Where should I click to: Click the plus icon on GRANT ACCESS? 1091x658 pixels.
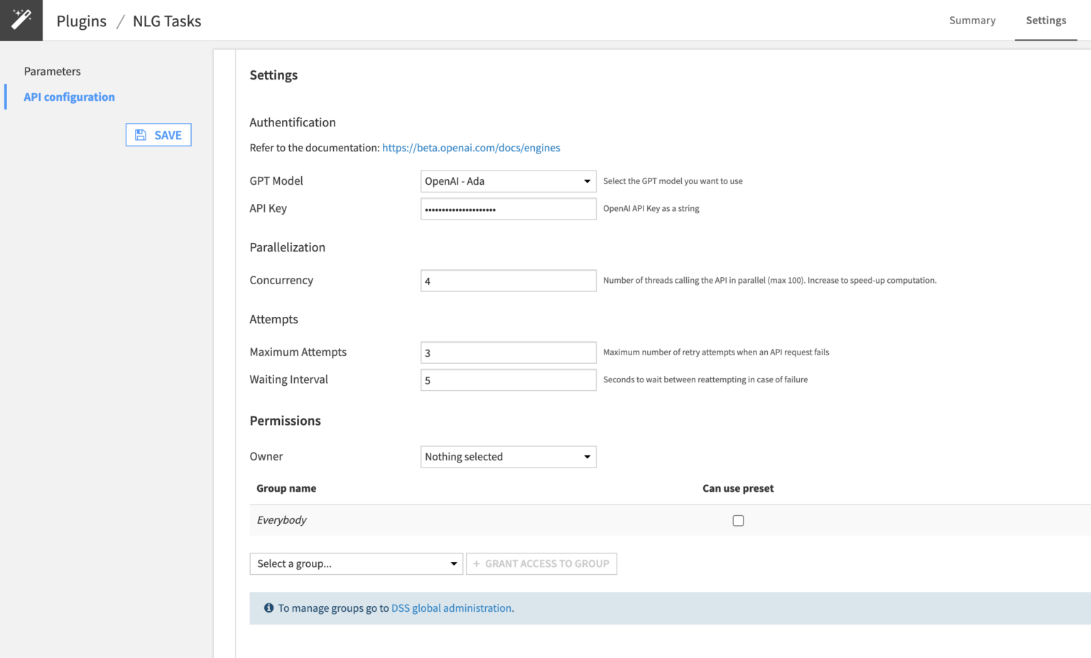477,563
